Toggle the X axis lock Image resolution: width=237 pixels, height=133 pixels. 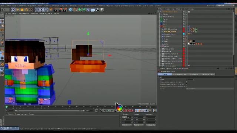point(37,10)
